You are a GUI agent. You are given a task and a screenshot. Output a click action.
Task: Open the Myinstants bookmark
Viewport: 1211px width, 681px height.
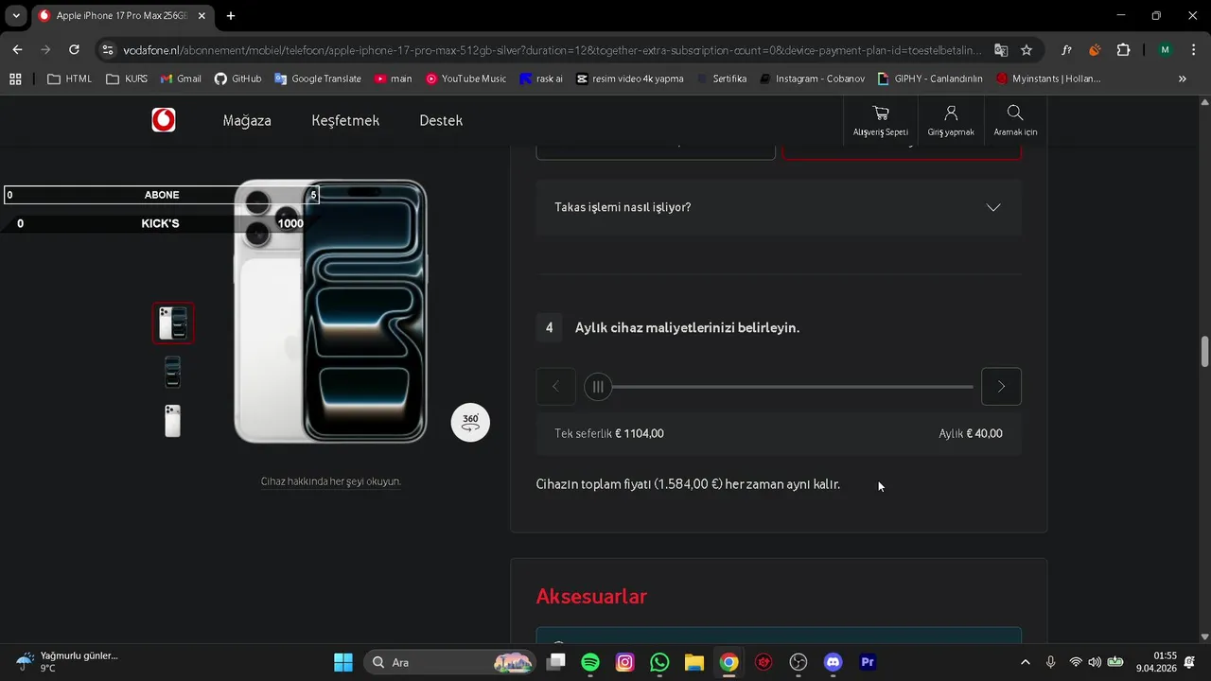pos(1048,79)
